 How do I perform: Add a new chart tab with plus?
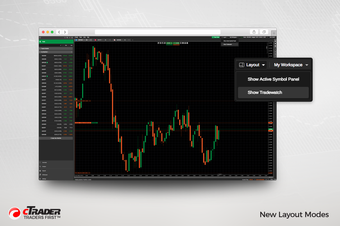coord(133,40)
